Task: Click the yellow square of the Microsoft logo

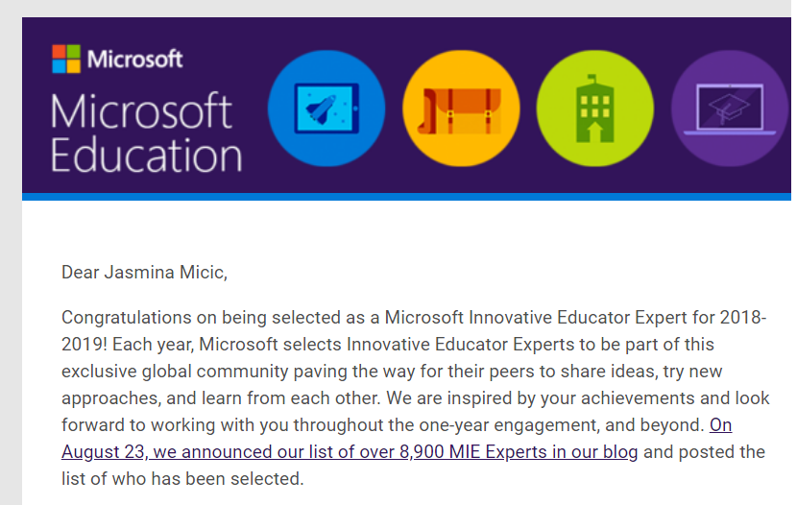Action: click(74, 66)
